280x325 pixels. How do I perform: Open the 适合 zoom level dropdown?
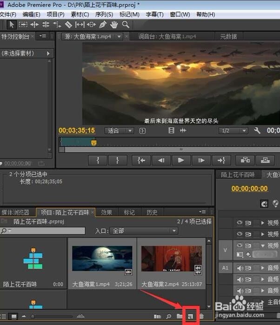tap(130, 131)
